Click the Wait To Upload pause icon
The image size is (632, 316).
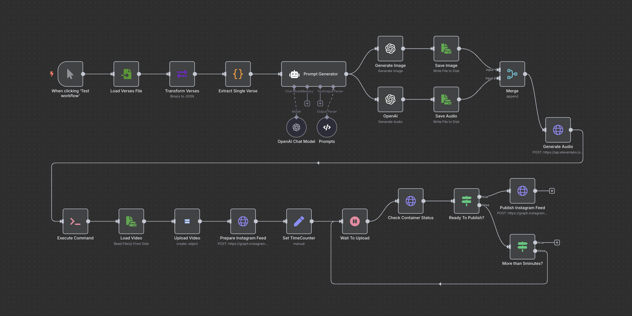point(354,221)
